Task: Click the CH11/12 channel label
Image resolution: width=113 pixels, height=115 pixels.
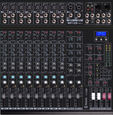Action: tap(78, 108)
